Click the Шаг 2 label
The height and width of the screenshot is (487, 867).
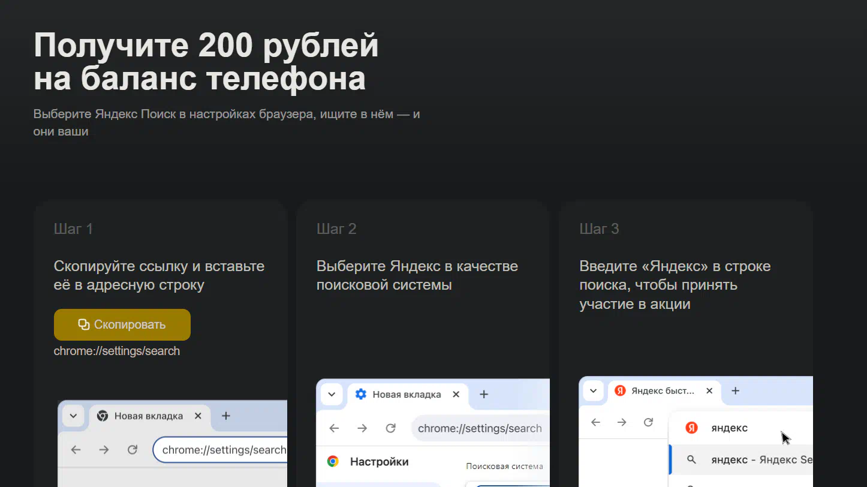336,229
